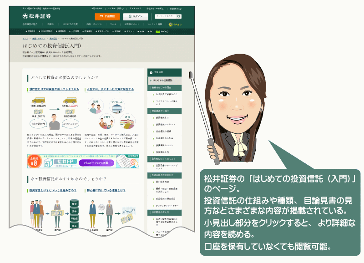Select iDeCo in the green sub-navigation bar
This screenshot has height=263, width=364.
pos(162,31)
